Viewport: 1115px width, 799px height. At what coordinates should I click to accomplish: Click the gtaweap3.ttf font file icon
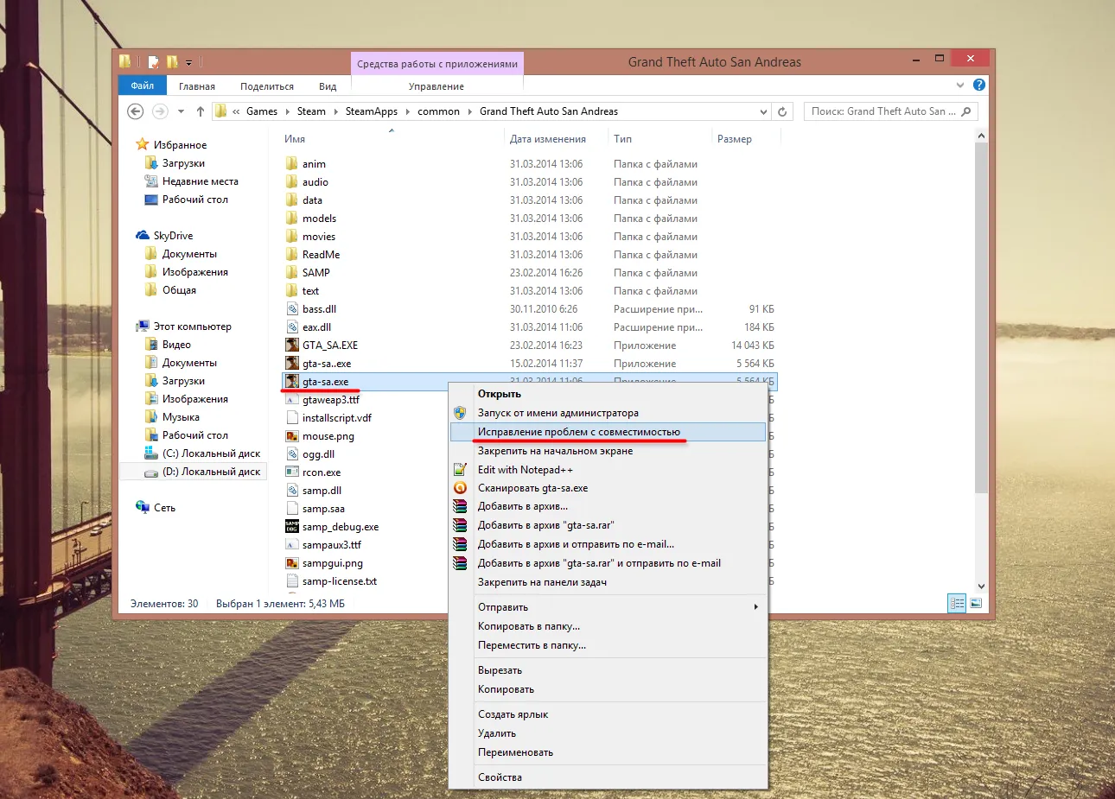point(292,400)
